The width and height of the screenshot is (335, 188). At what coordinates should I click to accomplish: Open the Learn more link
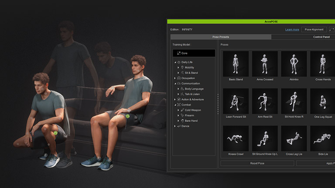click(292, 30)
